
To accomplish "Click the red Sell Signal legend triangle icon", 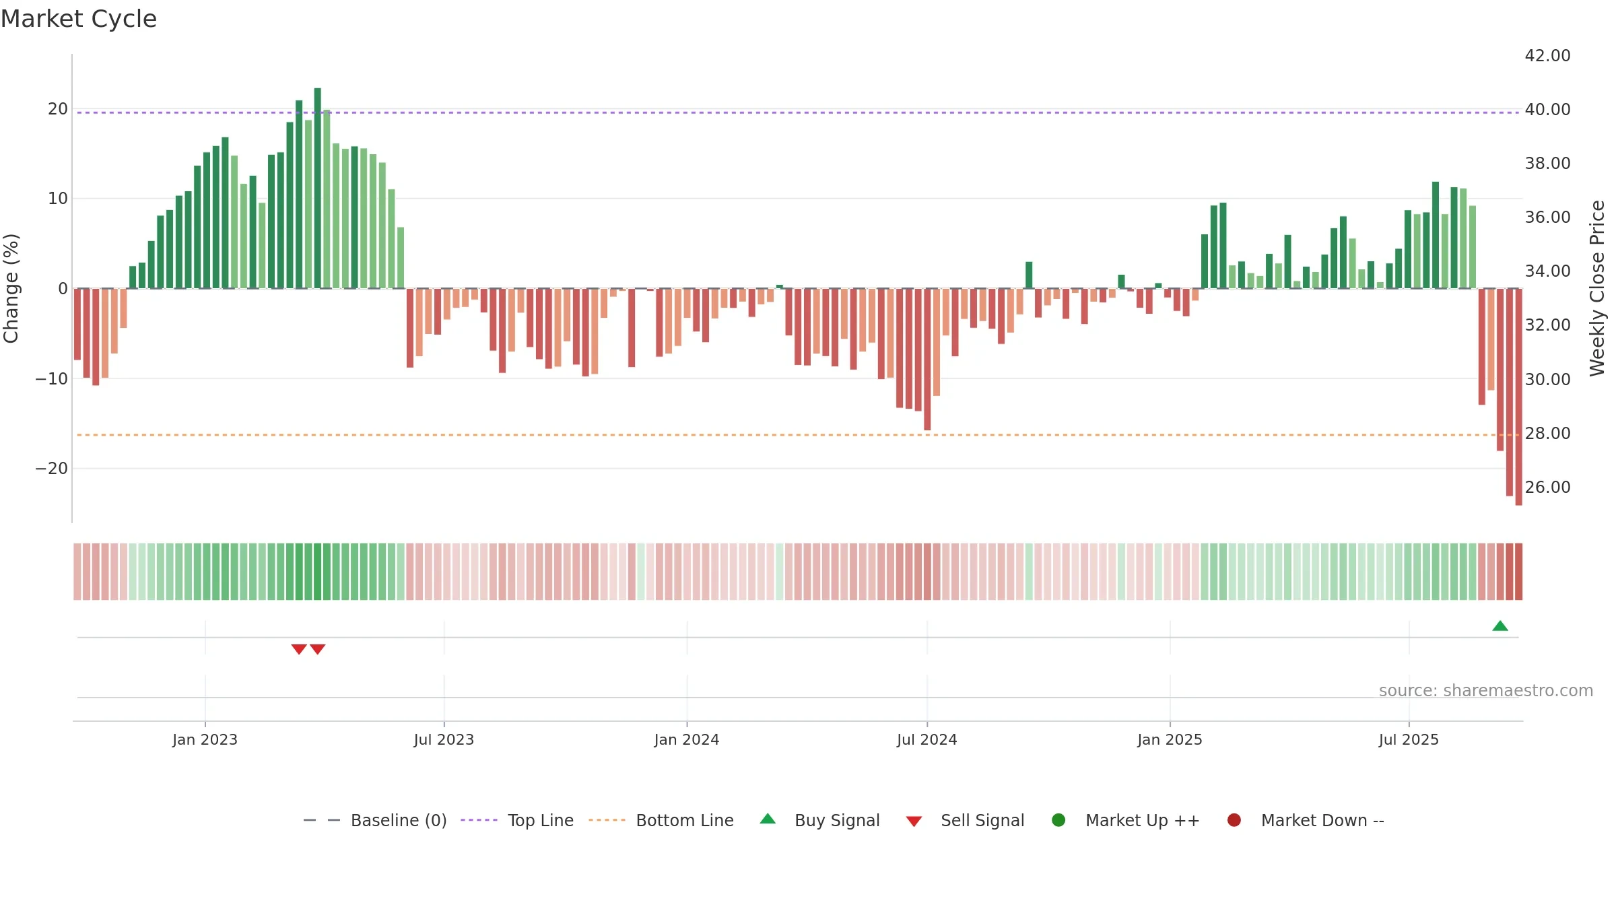I will pos(914,821).
